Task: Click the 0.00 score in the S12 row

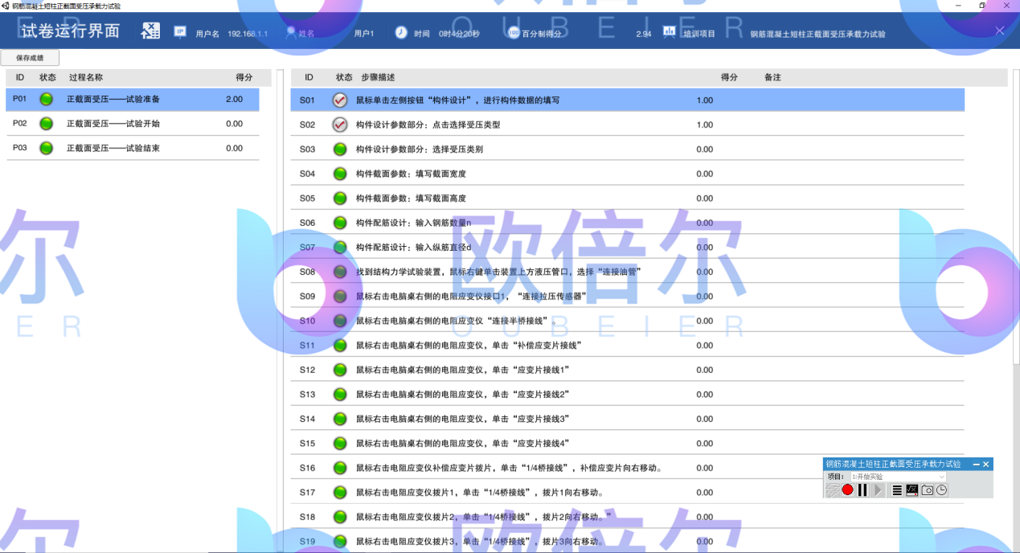Action: click(x=704, y=370)
